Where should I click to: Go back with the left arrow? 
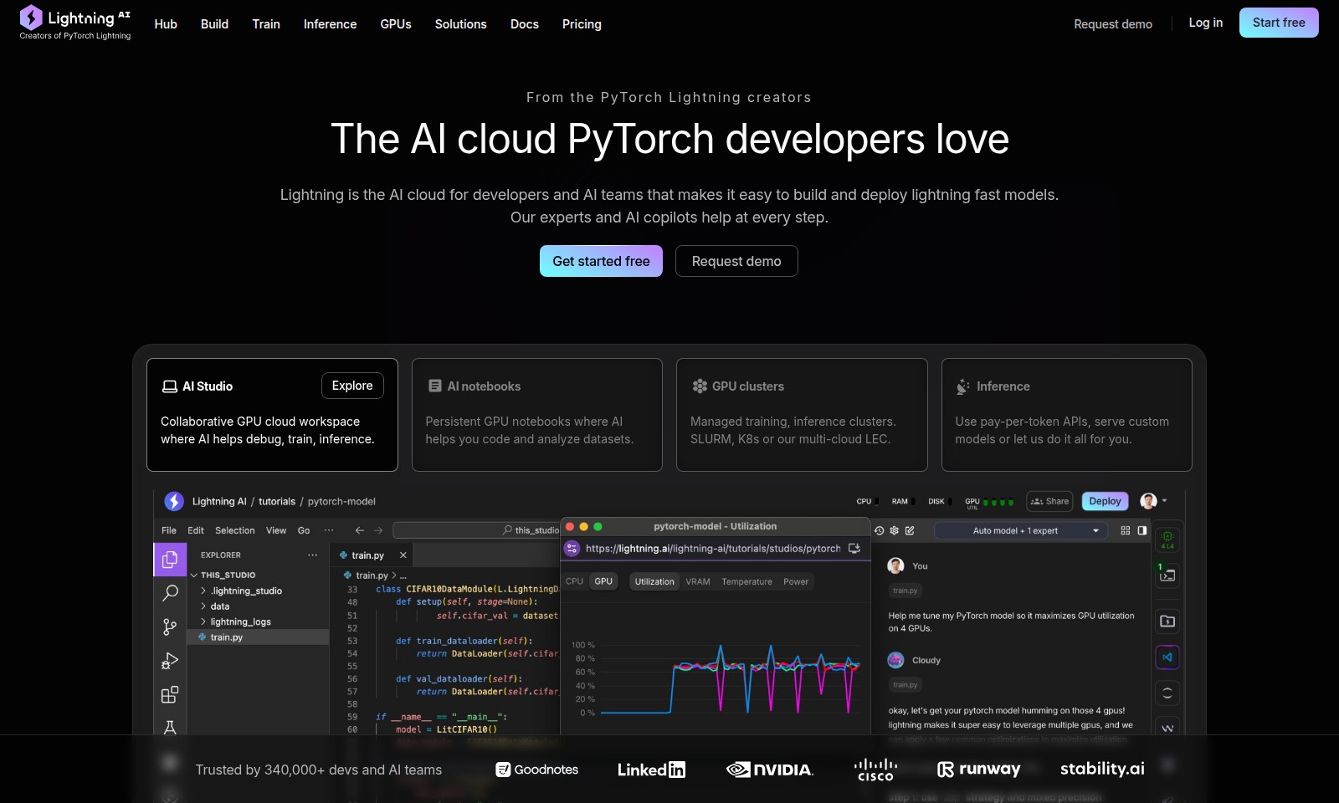click(360, 530)
